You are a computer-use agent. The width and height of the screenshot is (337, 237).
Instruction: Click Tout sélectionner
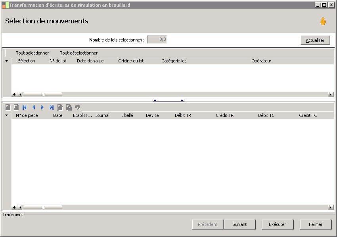[x=32, y=53]
